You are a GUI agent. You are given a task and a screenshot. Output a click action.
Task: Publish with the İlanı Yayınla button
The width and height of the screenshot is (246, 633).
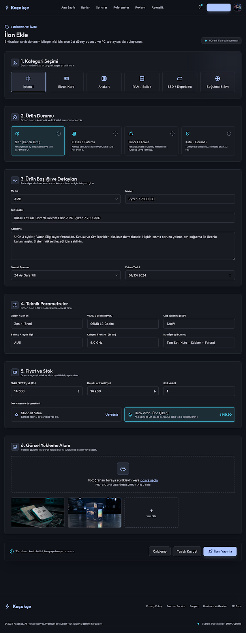click(220, 552)
